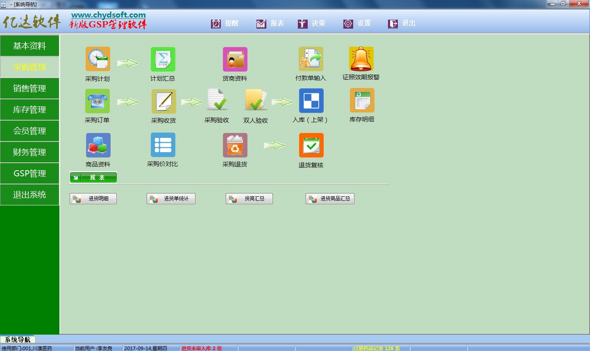
Task: Click status text 进货未审入库 2 张
Action: tap(202, 348)
